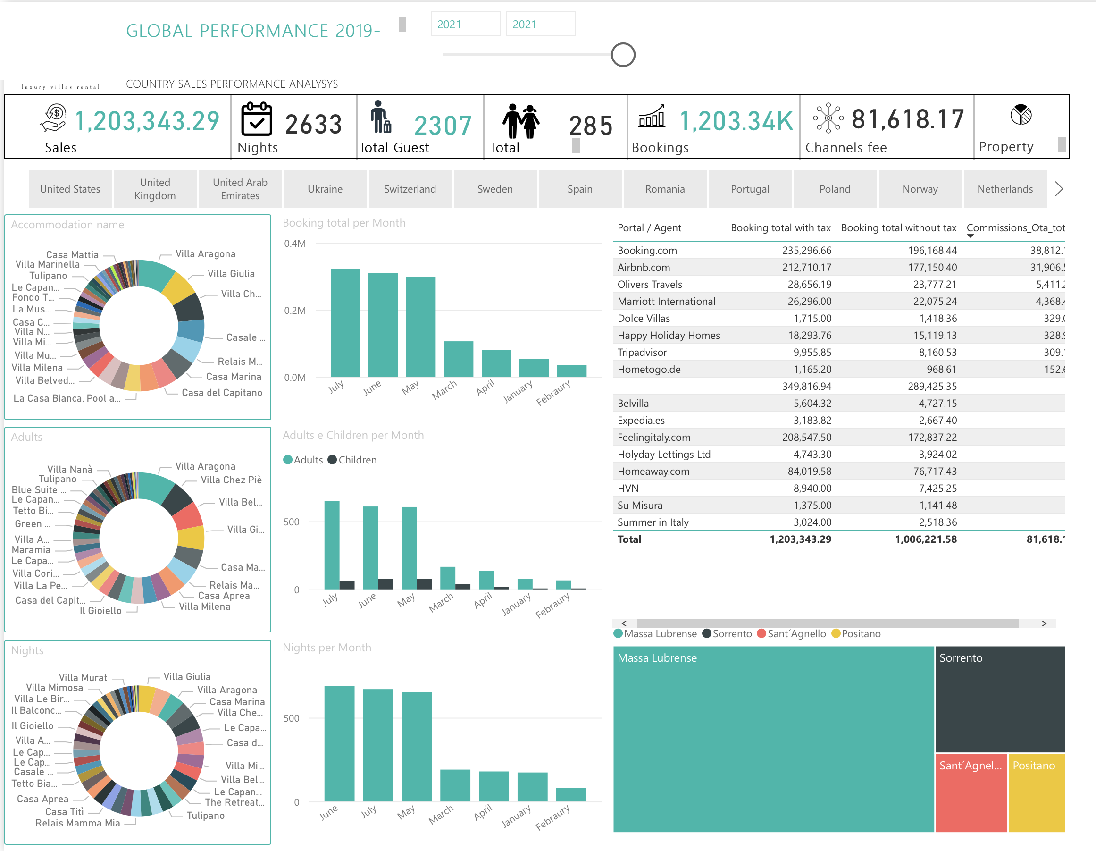1096x851 pixels.
Task: Click the Total Guest traveler icon
Action: (x=380, y=118)
